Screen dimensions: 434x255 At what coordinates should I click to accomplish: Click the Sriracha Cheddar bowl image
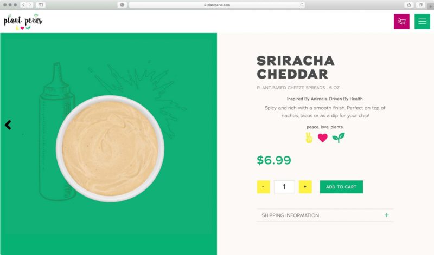(110, 149)
